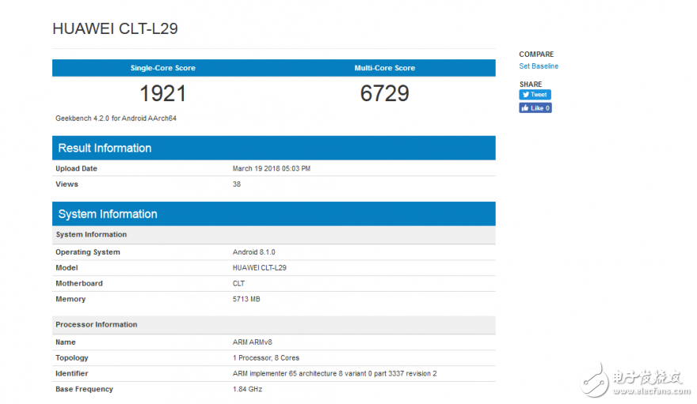697x404 pixels.
Task: Select the Multi-Core Score header
Action: pyautogui.click(x=384, y=68)
